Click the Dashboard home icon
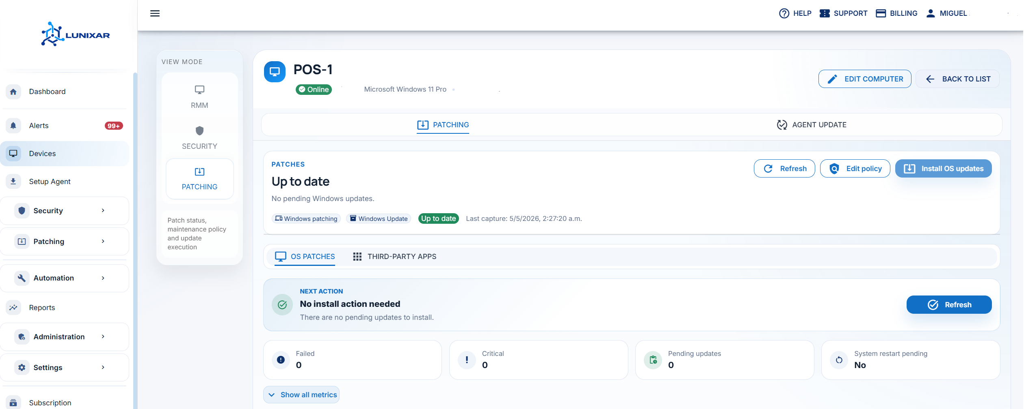 point(13,92)
